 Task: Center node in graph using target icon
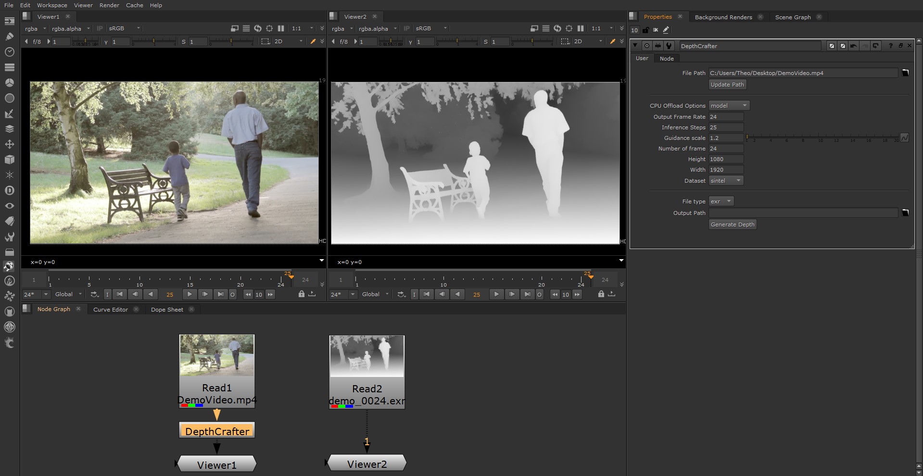[x=647, y=46]
